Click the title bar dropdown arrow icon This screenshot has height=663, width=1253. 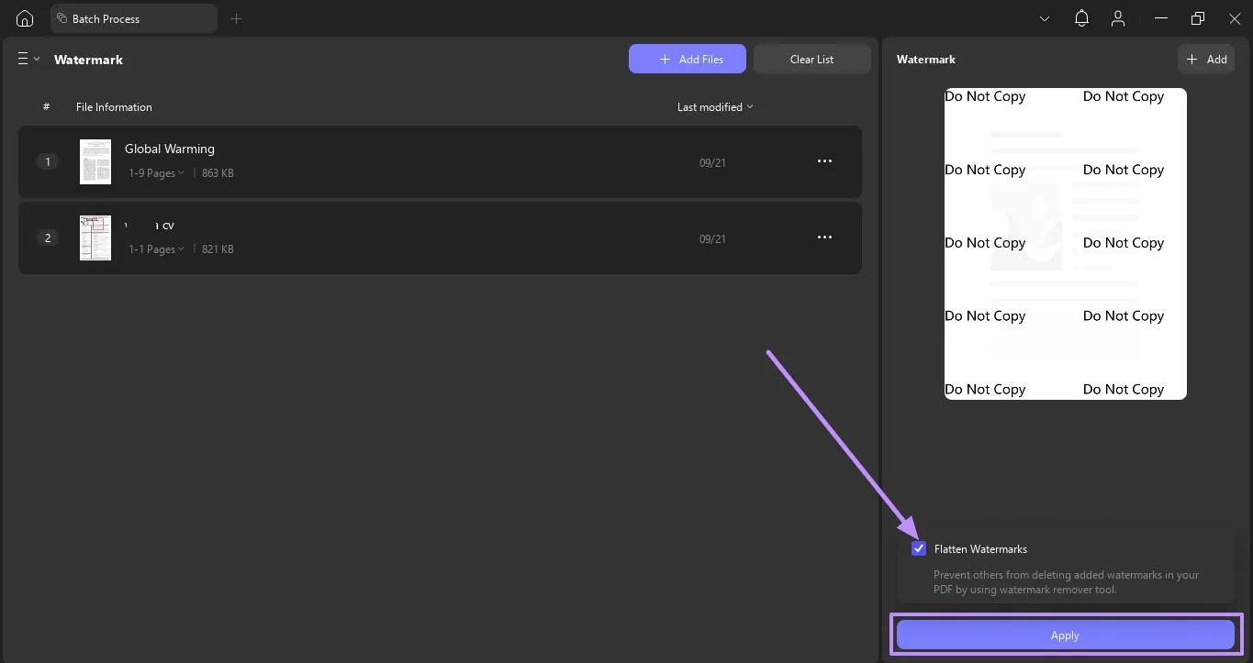[1045, 18]
